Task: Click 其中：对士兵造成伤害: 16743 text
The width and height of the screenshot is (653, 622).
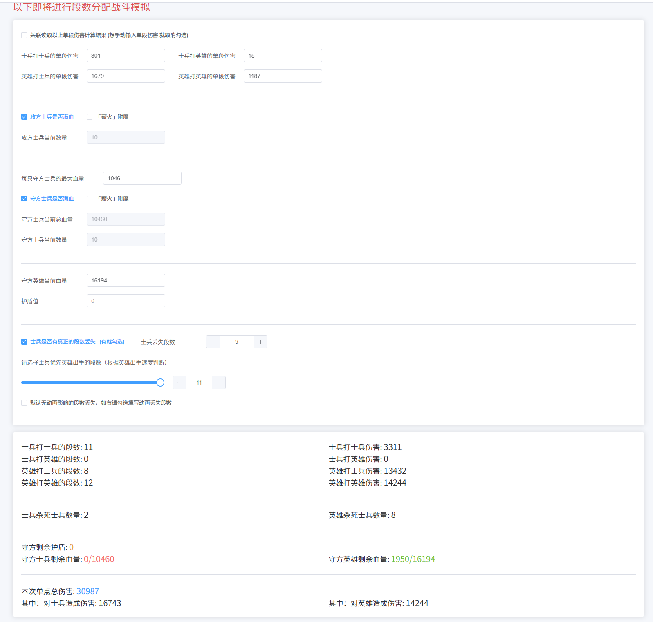Action: pos(71,603)
